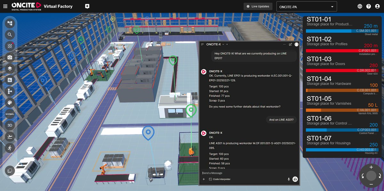Screen dimensions: 384x191
Task: Click the 'Started: 60 pcs' line in chat
Action: [219, 159]
